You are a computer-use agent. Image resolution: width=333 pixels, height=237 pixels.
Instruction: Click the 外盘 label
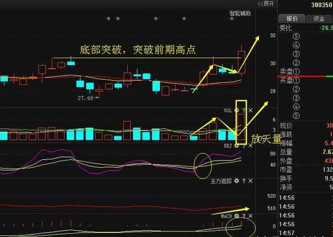click(x=286, y=161)
